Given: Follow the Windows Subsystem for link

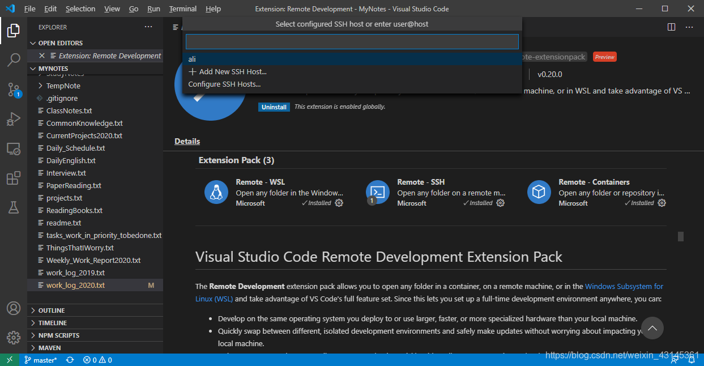Looking at the screenshot, I should (624, 286).
